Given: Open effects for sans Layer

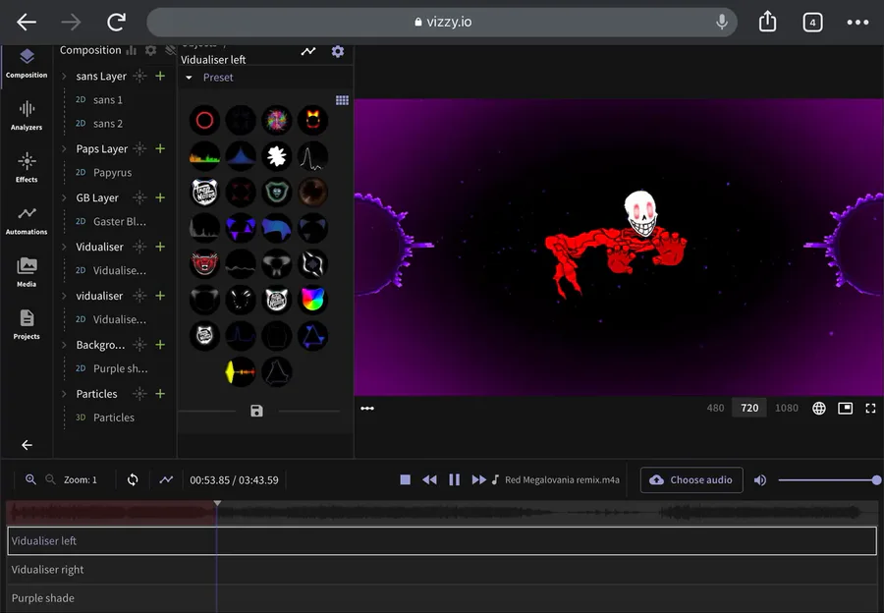Looking at the screenshot, I should tap(139, 76).
